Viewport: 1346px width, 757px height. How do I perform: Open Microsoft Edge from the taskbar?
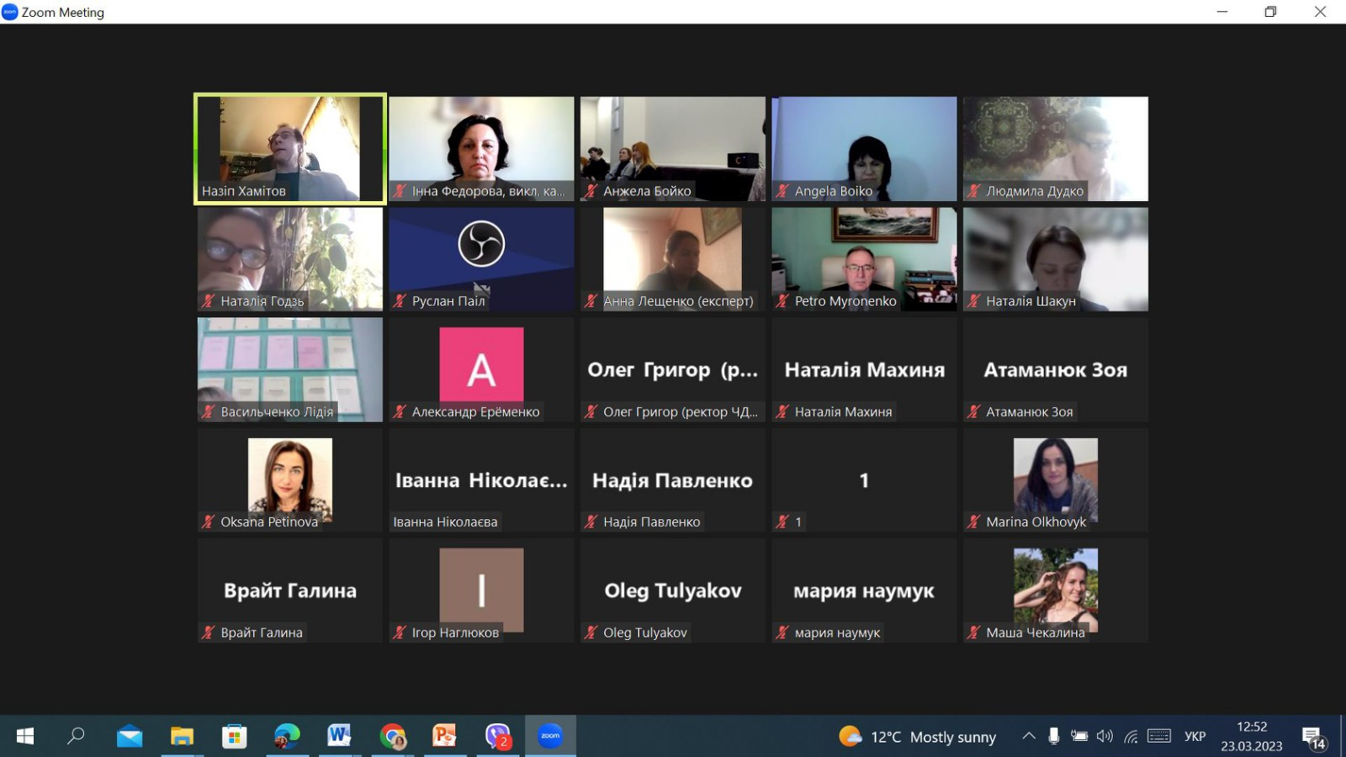[x=287, y=737]
